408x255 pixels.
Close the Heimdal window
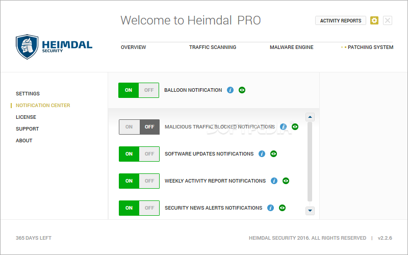click(388, 20)
